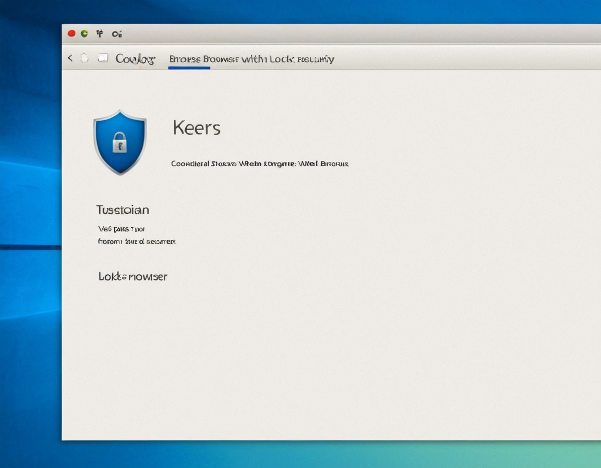601x468 pixels.
Task: Click the blue underline indicator below the tab
Action: (x=189, y=68)
